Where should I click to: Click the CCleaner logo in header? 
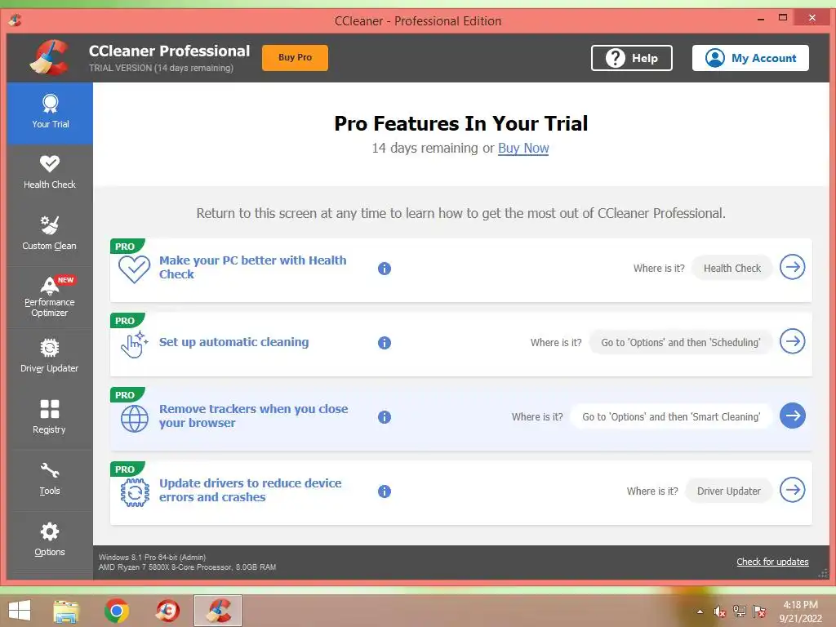click(x=50, y=57)
